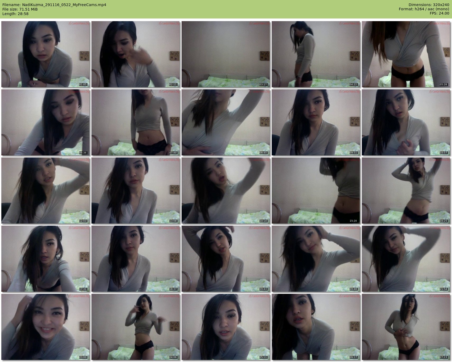Image resolution: width=452 pixels, height=362 pixels.
Task: Open the thumbnail at 24:06
Action: [x=136, y=327]
